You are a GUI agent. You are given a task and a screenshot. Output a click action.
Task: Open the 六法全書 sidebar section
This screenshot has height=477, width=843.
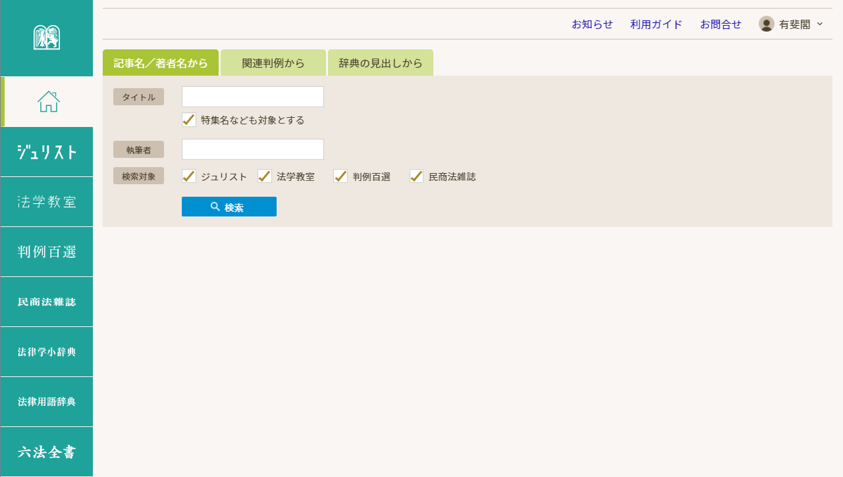pyautogui.click(x=47, y=452)
